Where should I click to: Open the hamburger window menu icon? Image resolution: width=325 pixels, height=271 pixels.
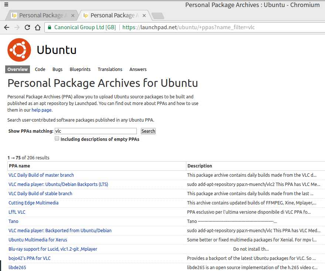(6, 4)
